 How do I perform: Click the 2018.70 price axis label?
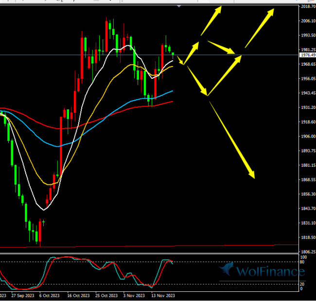point(307,7)
